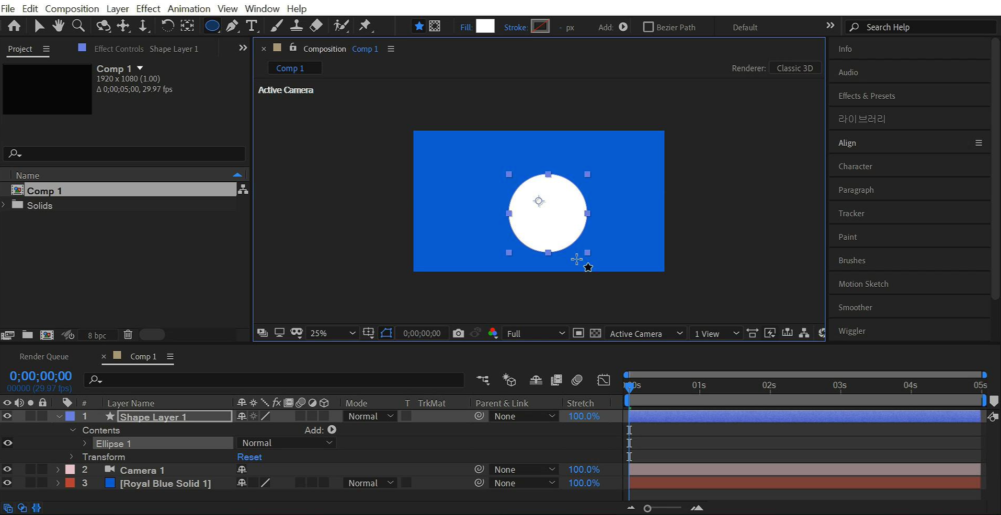Select the Ellipse shape tool

tap(212, 26)
